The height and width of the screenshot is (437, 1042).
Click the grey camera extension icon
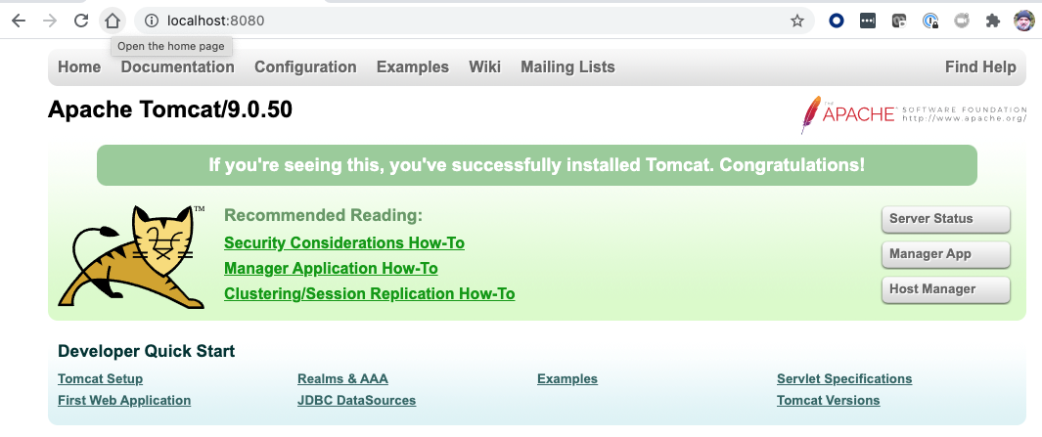(x=962, y=21)
